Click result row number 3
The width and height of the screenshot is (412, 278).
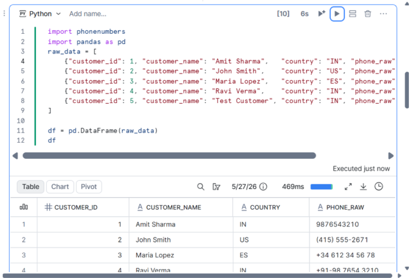coord(24,255)
